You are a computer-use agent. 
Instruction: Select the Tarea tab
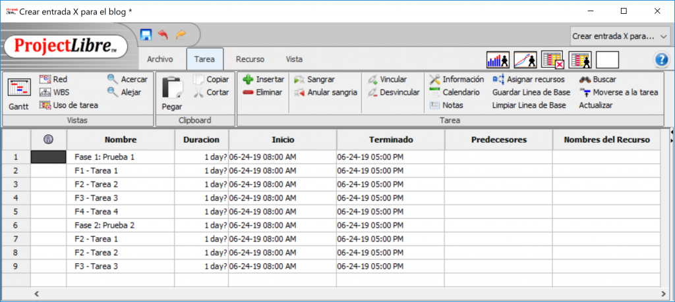[x=205, y=59]
